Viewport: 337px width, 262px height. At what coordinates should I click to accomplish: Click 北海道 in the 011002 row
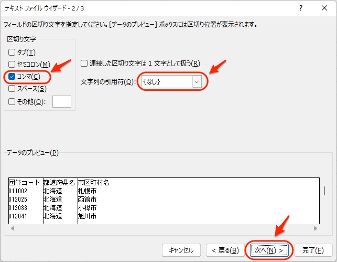pos(52,191)
